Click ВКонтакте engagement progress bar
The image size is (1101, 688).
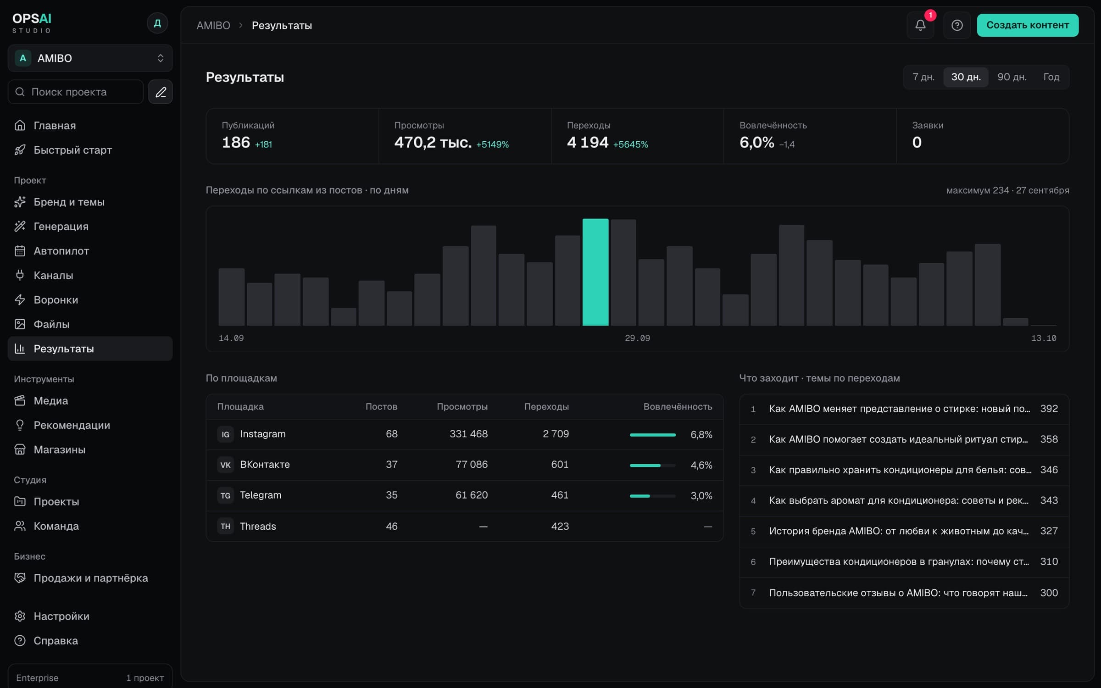point(652,465)
